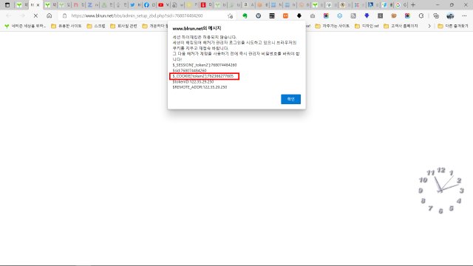Open the browser settings ellipsis menu

[464, 16]
